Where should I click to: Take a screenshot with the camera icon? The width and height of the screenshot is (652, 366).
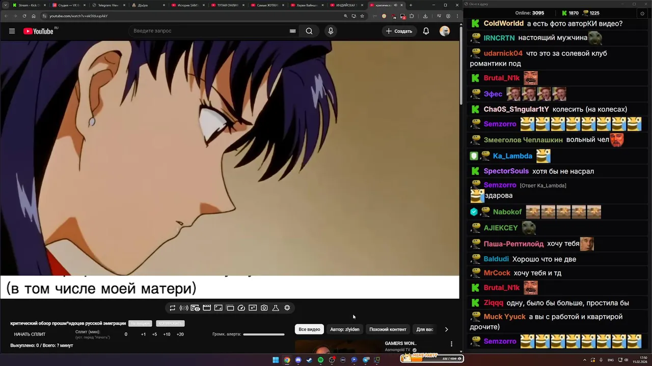coord(264,308)
